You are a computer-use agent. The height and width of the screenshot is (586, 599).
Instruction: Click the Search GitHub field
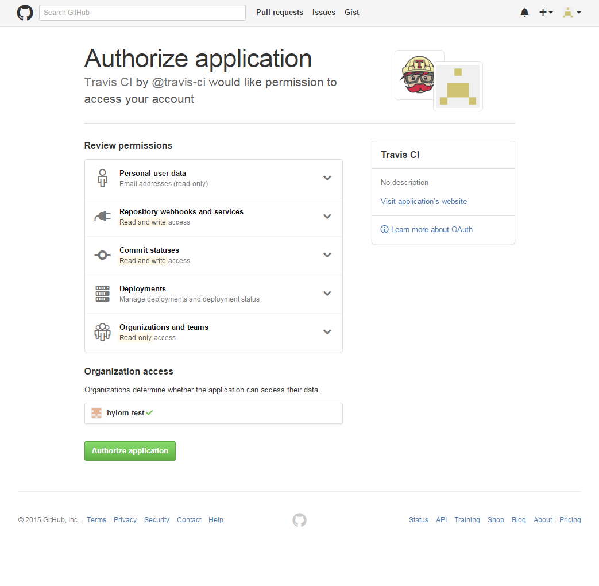(x=142, y=13)
